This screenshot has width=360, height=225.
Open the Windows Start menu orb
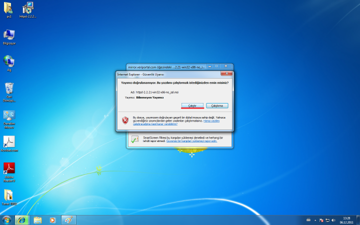pos(7,220)
